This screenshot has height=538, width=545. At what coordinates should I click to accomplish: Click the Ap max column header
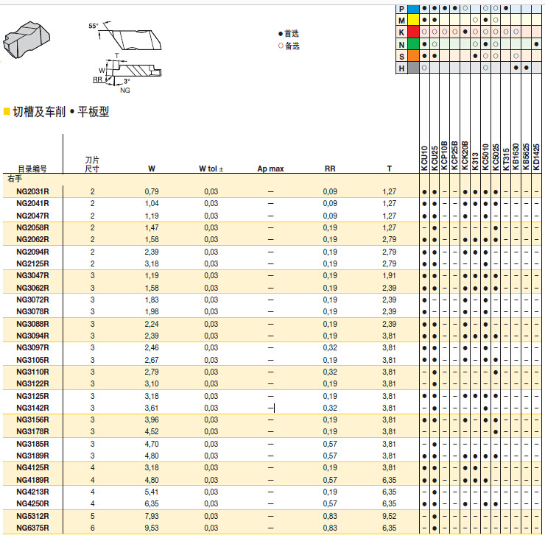coord(270,169)
